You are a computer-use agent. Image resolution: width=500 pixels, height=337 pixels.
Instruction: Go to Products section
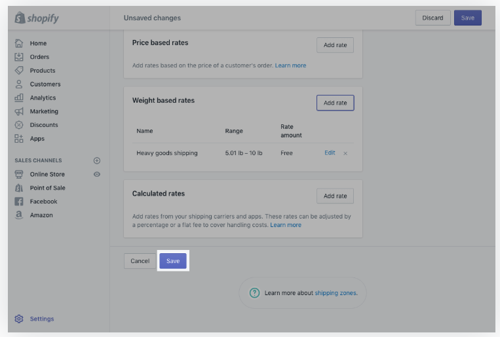pos(43,71)
